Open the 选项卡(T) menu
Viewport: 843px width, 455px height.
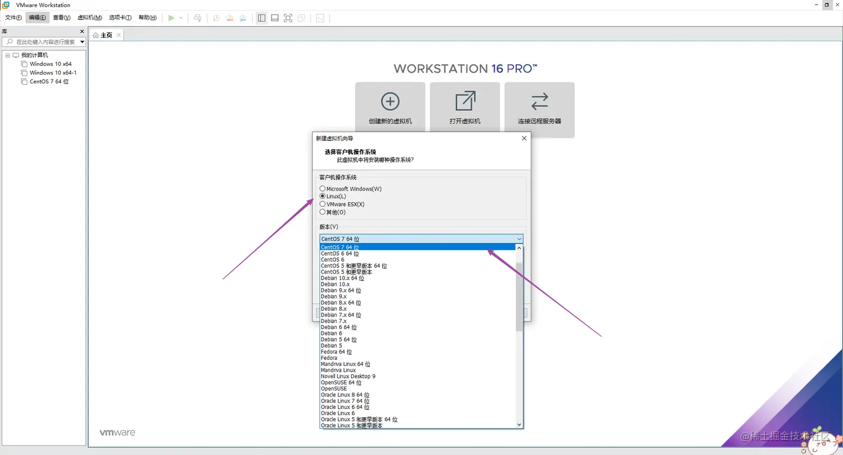(120, 18)
